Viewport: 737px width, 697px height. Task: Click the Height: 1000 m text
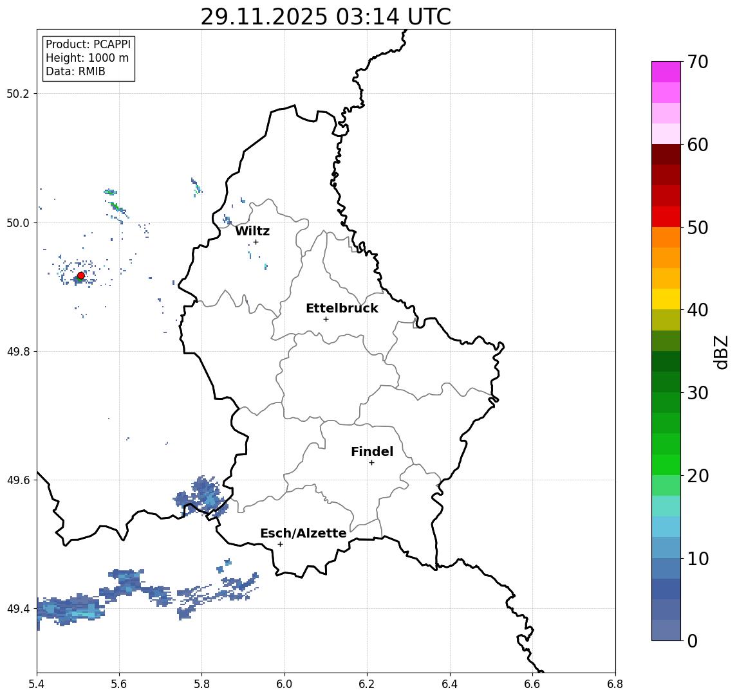tap(87, 58)
